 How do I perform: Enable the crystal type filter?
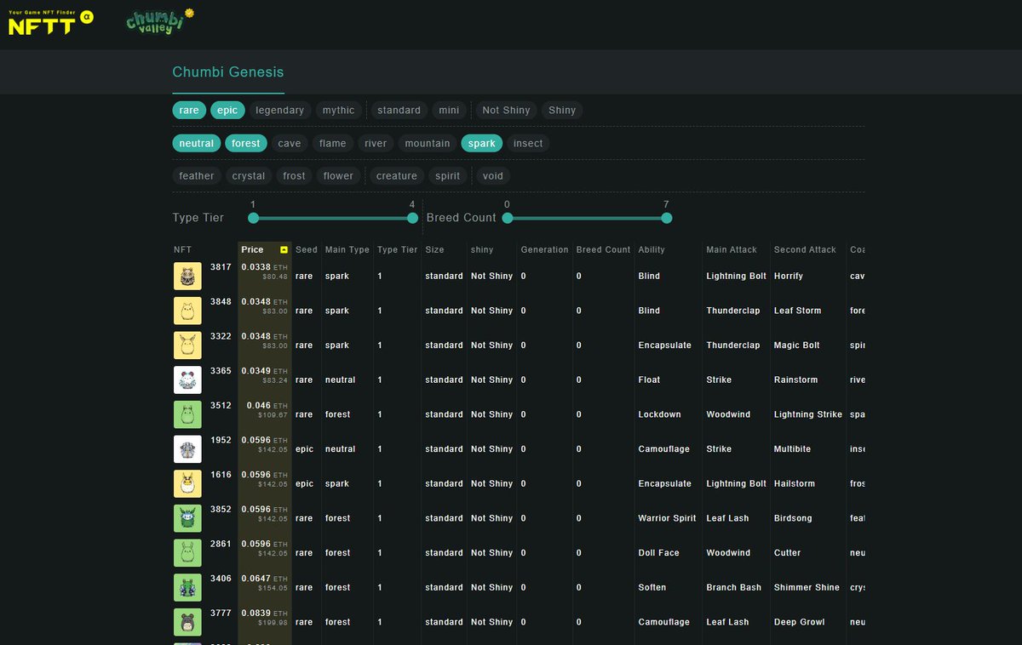tap(249, 176)
